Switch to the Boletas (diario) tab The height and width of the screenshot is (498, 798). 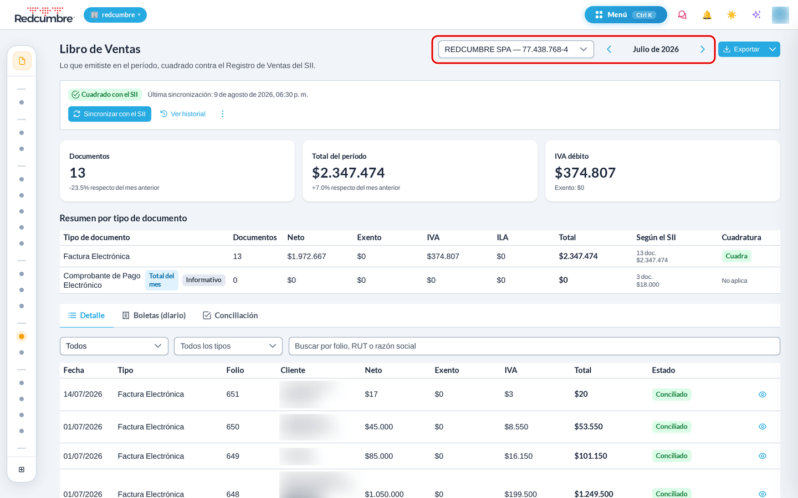pyautogui.click(x=154, y=315)
